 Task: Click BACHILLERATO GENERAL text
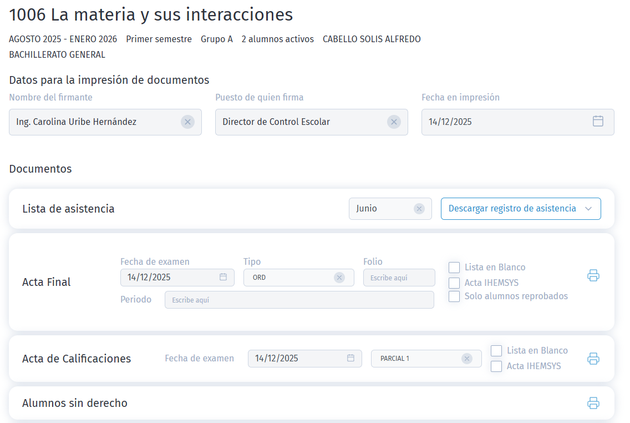point(57,55)
